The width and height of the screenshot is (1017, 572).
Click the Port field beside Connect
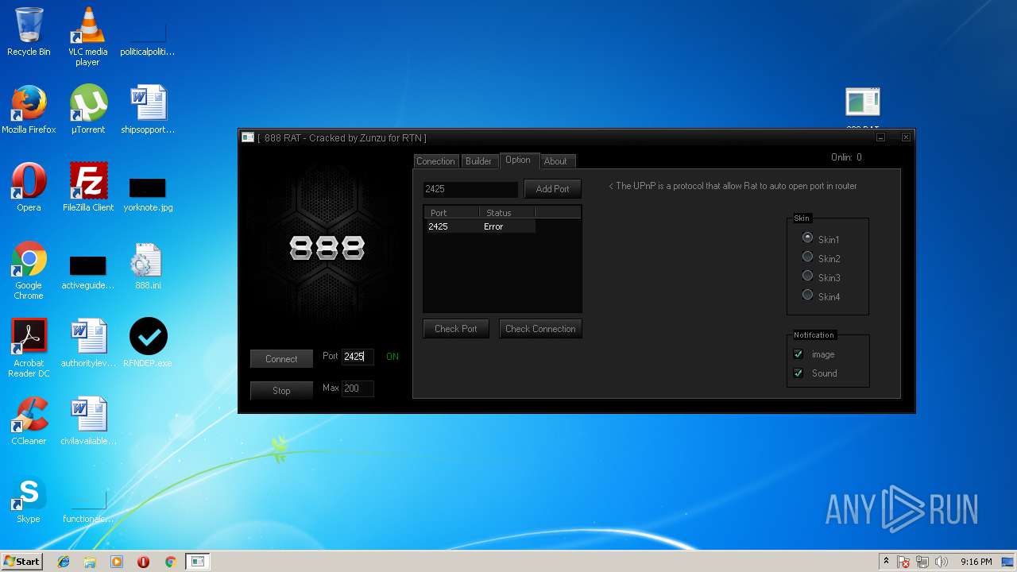(358, 357)
